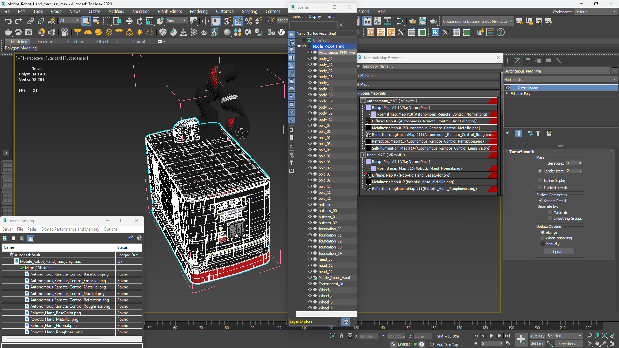The height and width of the screenshot is (348, 619).
Task: Toggle the Percent Snap icon
Action: tap(249, 21)
